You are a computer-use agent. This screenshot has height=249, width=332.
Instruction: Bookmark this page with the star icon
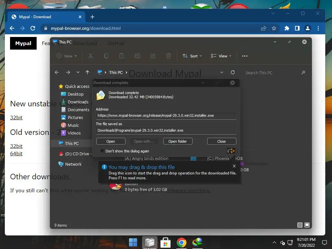click(x=274, y=28)
